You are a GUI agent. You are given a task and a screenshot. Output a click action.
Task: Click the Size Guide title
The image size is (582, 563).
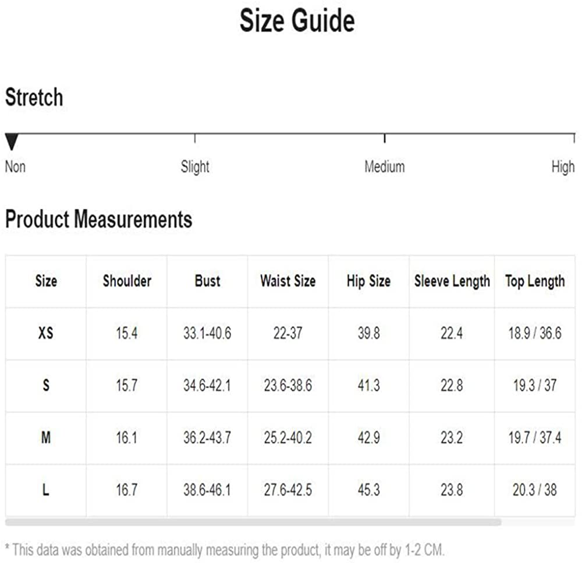[x=297, y=21]
